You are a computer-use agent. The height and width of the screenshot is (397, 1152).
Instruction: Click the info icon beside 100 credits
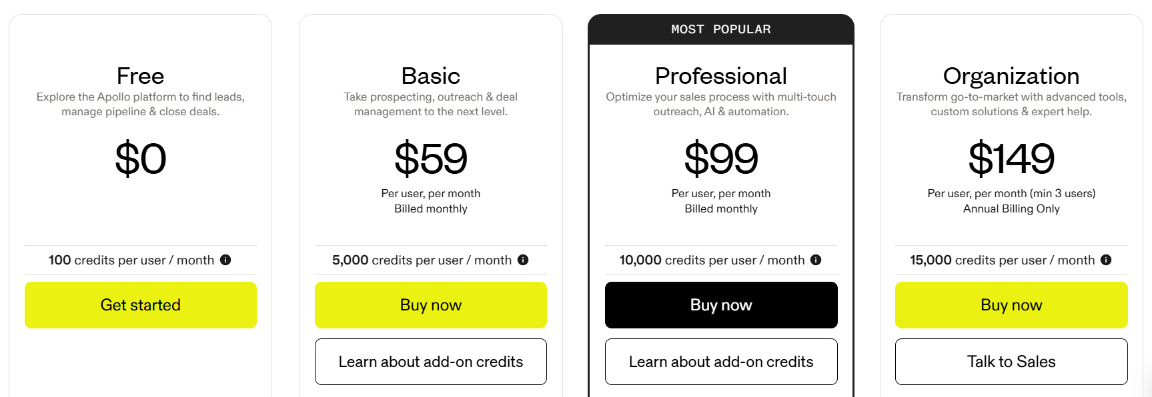coord(225,260)
